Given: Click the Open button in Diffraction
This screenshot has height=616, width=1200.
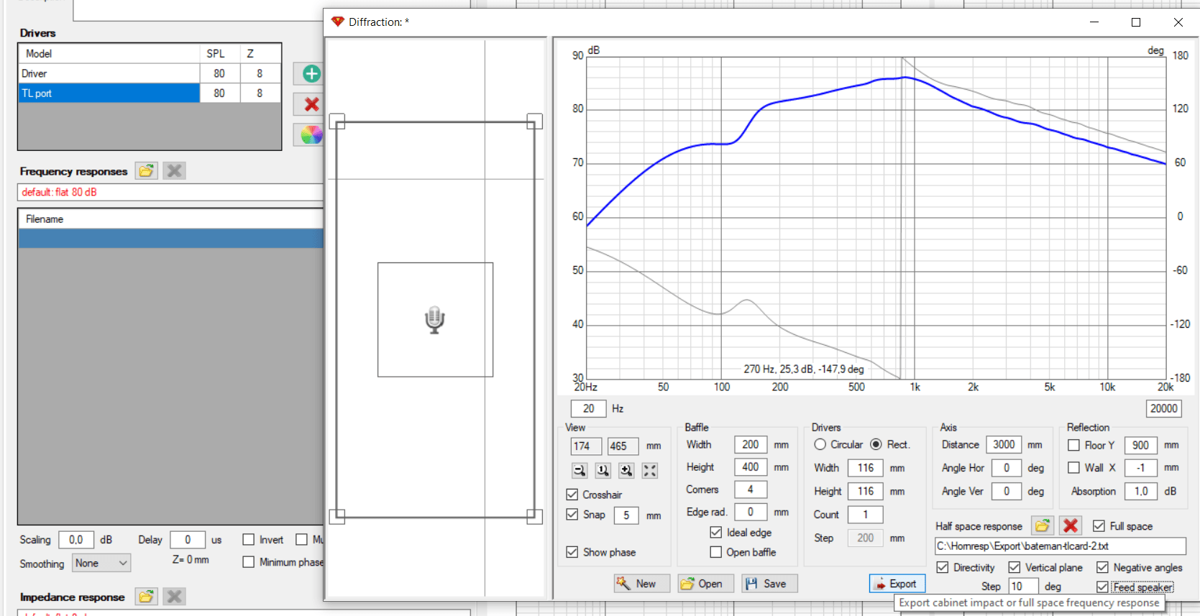Looking at the screenshot, I should coord(705,584).
